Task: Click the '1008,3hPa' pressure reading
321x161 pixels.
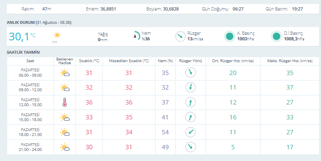Action: 294,39
